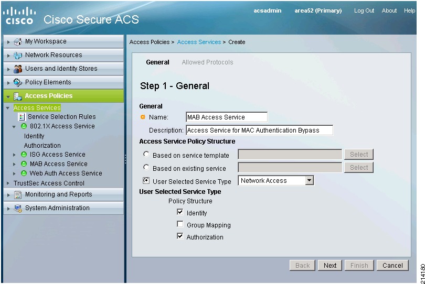Expand the TrustSec Access Control node

tap(8, 183)
